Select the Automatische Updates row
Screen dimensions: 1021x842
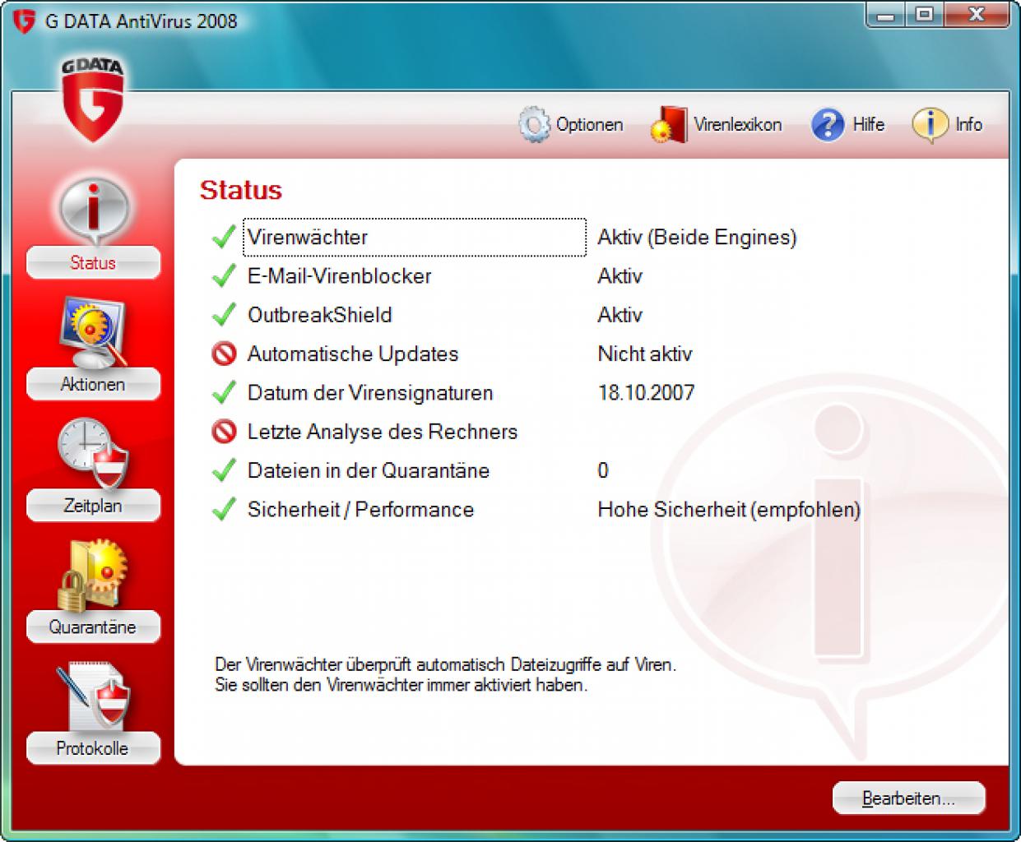point(353,354)
